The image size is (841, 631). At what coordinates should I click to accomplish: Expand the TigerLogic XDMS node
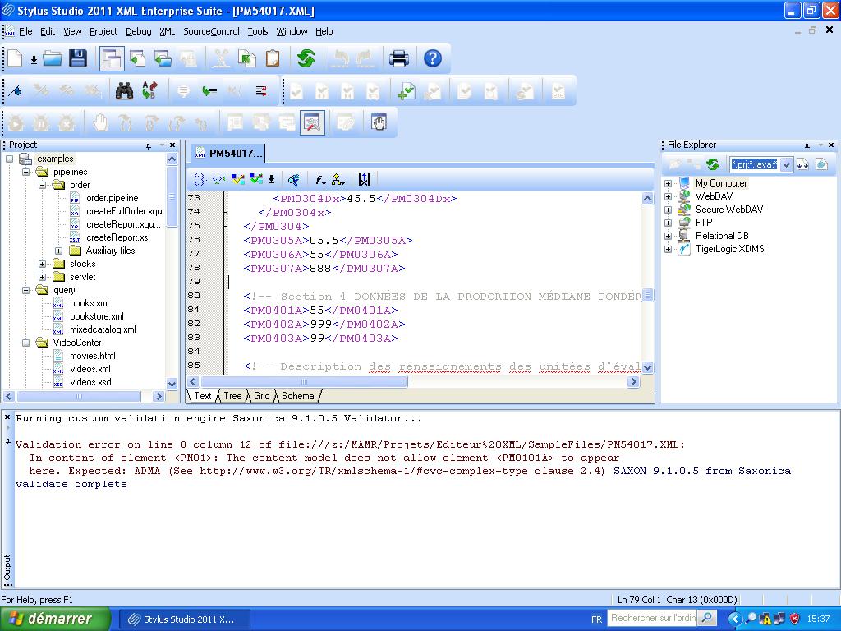pos(668,249)
